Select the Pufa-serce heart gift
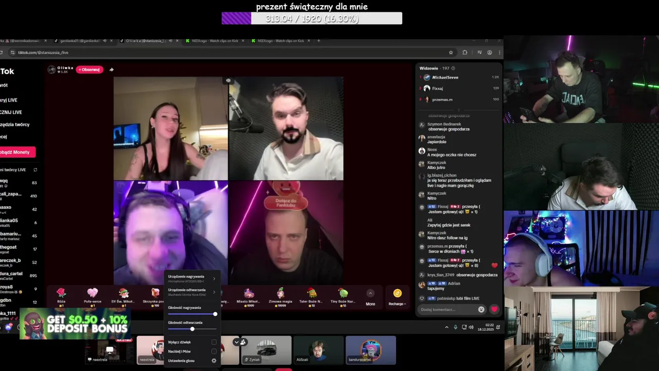Screen dimensions: 659x371 (x=93, y=294)
